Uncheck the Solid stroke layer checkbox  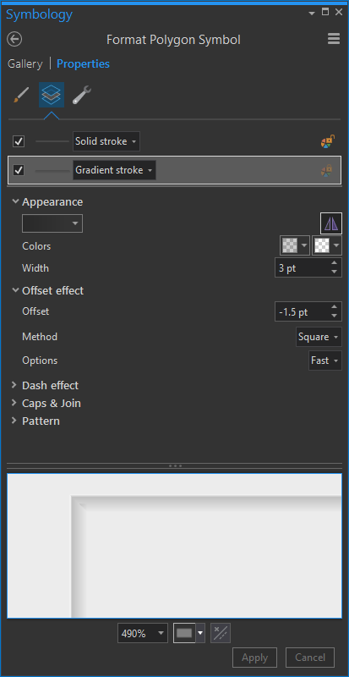(x=19, y=141)
